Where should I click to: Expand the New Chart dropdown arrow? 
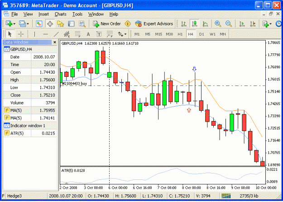(x=14, y=24)
